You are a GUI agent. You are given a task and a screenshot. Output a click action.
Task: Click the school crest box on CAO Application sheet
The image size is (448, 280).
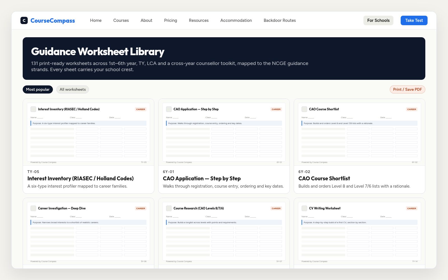(169, 109)
